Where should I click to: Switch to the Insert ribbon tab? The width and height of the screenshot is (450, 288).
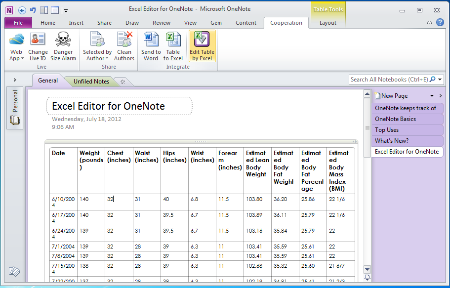point(76,23)
